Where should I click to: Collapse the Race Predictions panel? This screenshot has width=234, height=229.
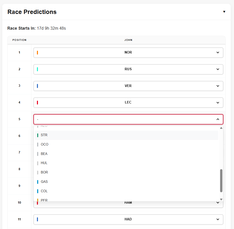pyautogui.click(x=224, y=12)
